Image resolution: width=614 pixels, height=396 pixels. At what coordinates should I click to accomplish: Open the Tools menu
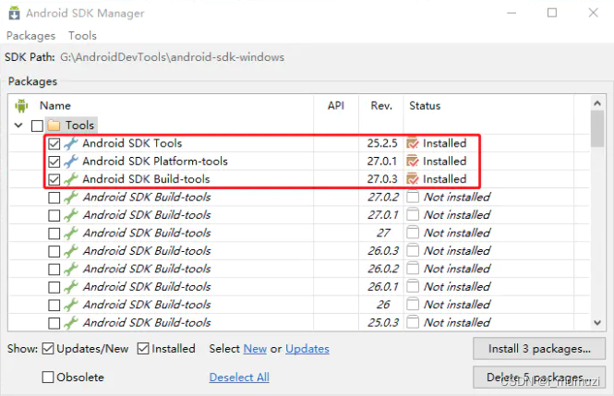(82, 36)
